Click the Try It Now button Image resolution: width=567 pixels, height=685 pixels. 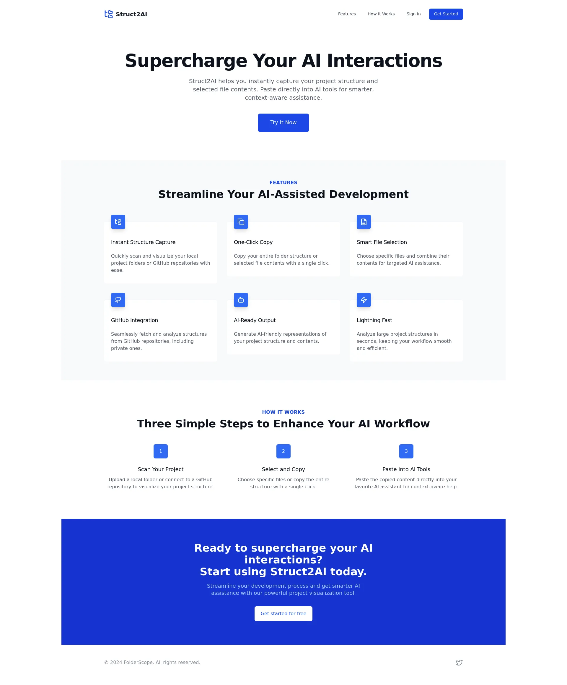pos(283,122)
